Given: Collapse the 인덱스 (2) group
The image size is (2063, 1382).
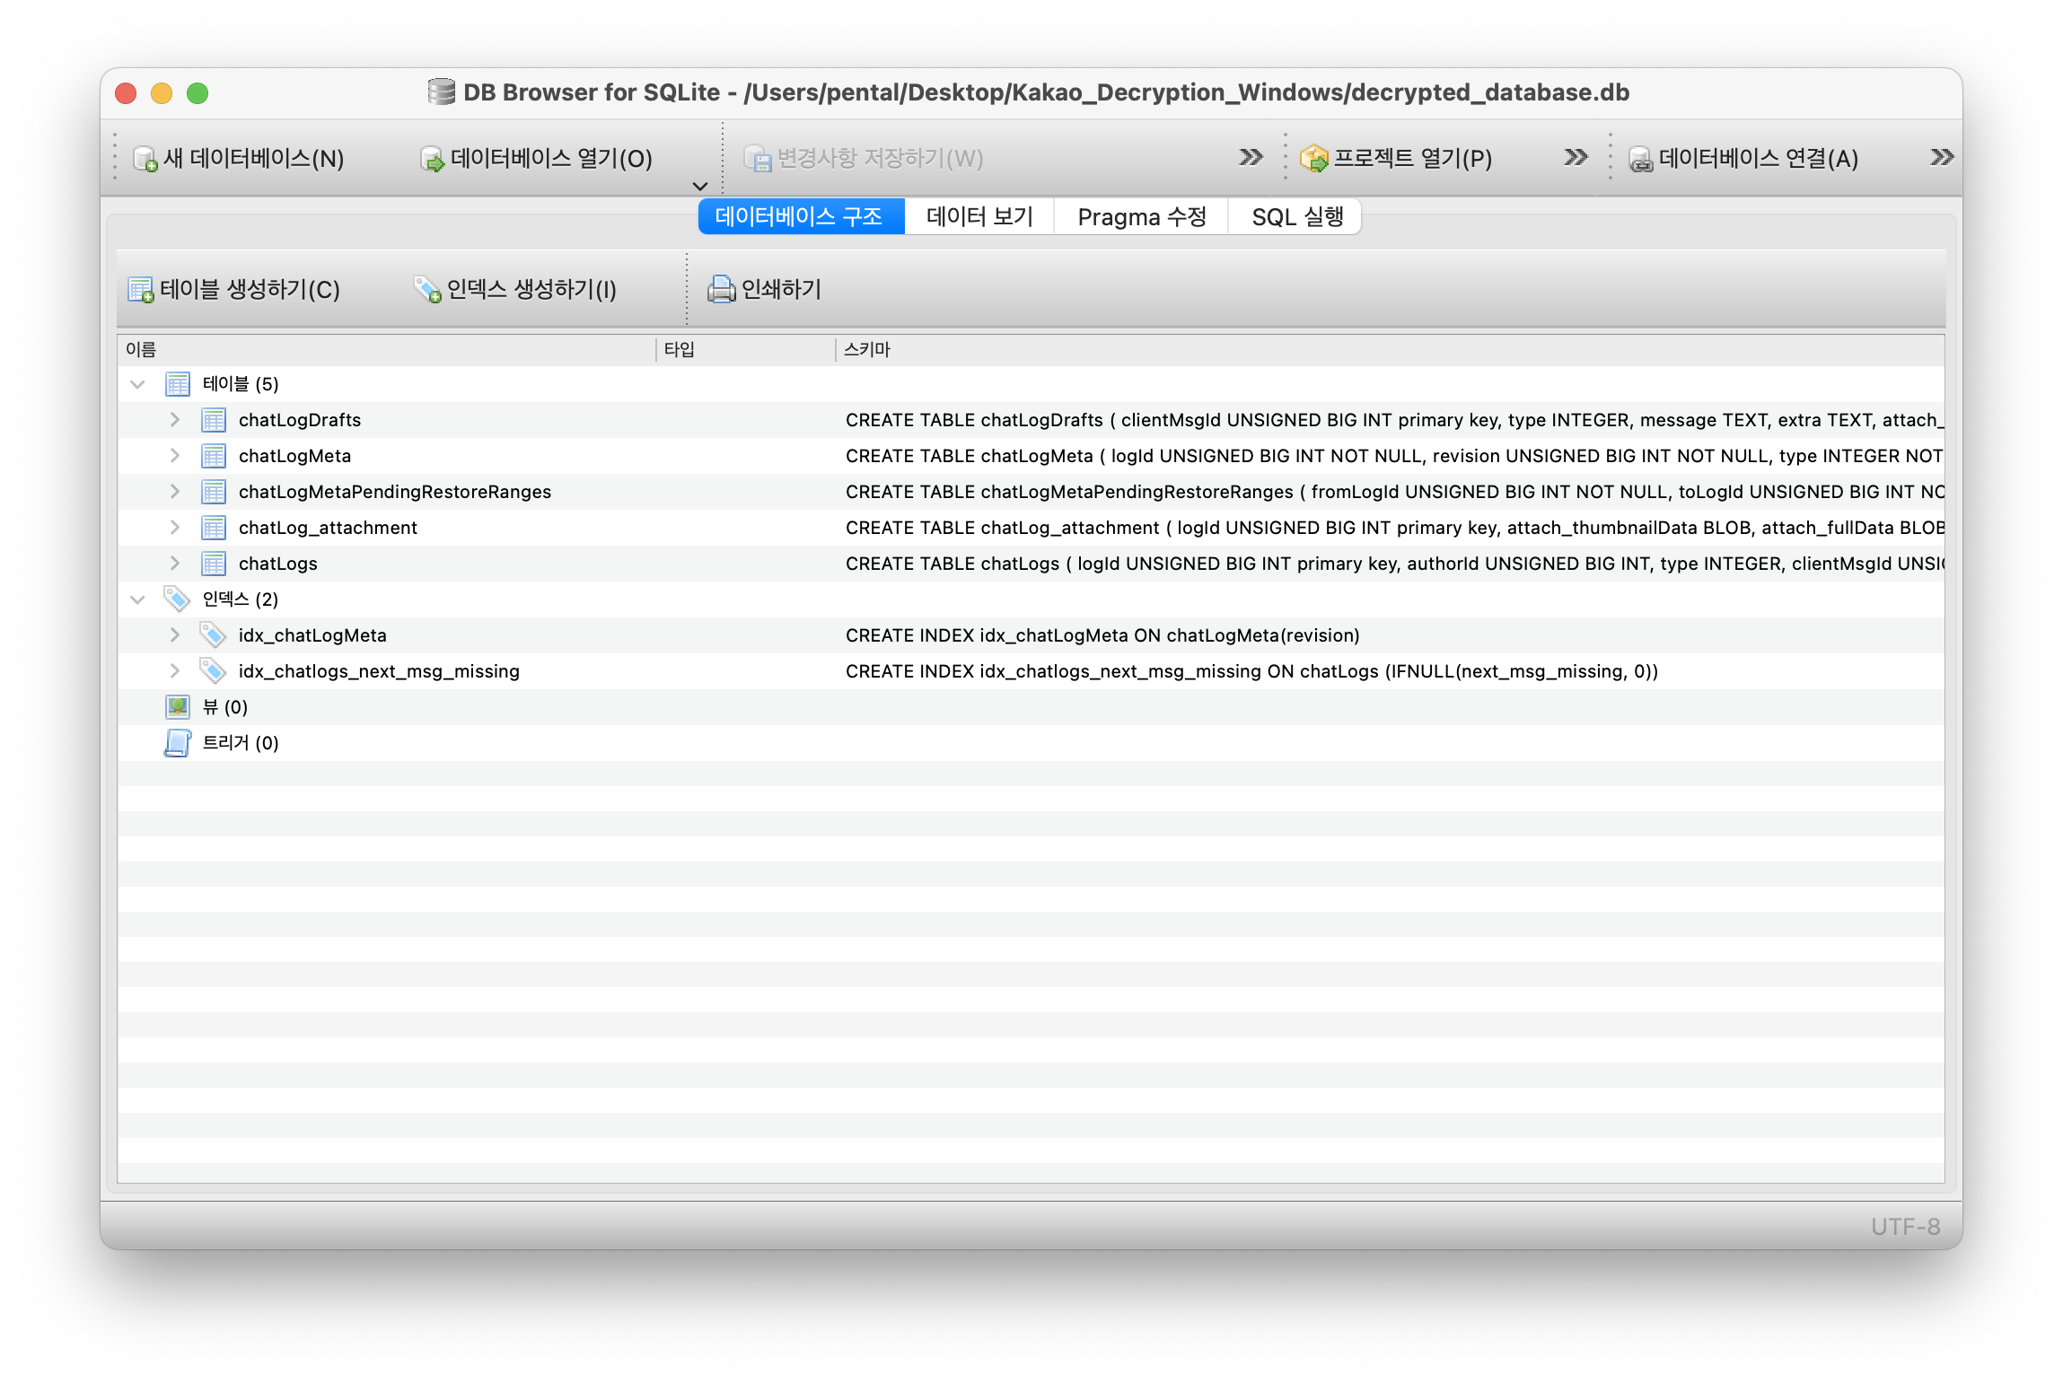Looking at the screenshot, I should pos(137,599).
